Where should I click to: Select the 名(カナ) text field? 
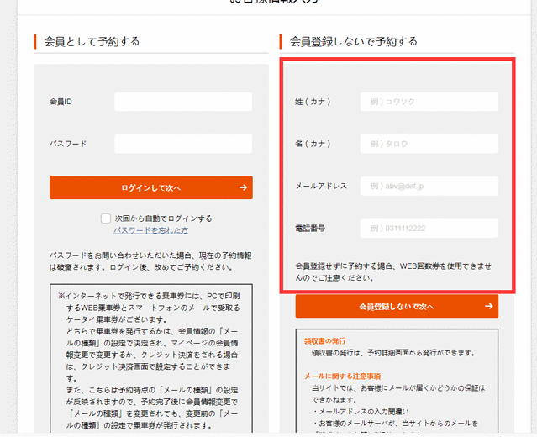(429, 144)
